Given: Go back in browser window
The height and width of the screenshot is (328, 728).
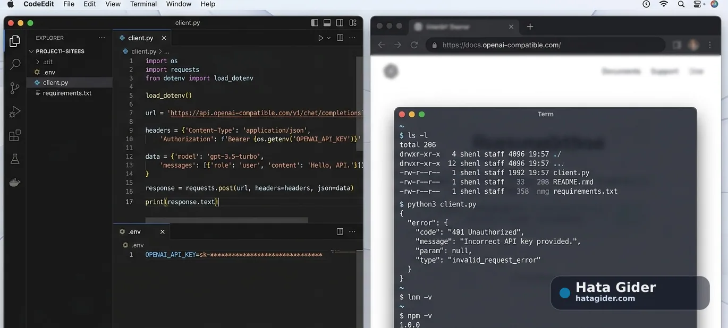Looking at the screenshot, I should [382, 45].
